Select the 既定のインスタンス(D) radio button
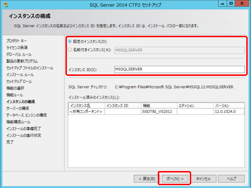This screenshot has width=251, height=188. [x=70, y=41]
